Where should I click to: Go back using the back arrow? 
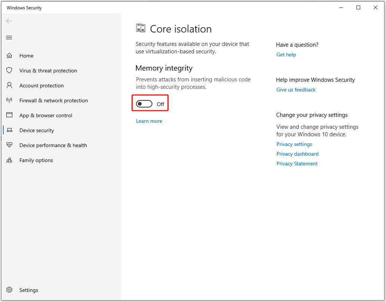coord(9,21)
